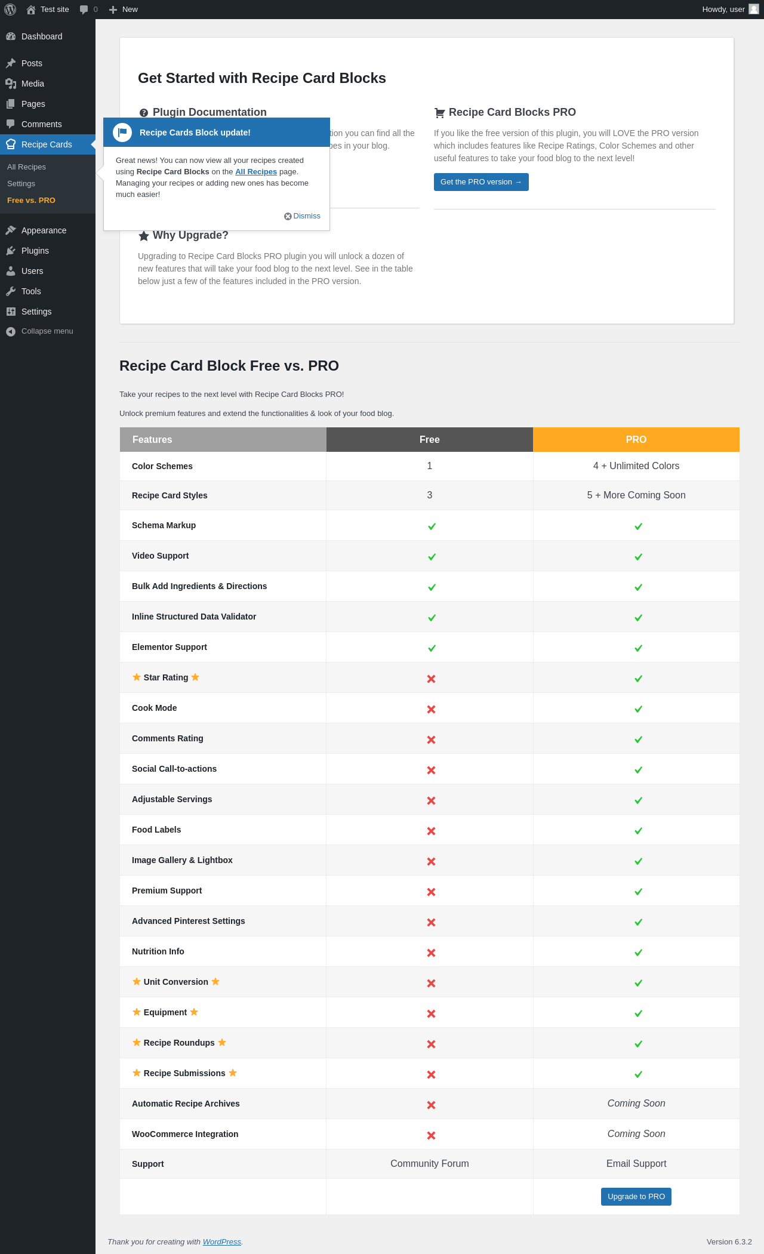
Task: Click the Version 6.3.2 footer text
Action: [x=729, y=1241]
